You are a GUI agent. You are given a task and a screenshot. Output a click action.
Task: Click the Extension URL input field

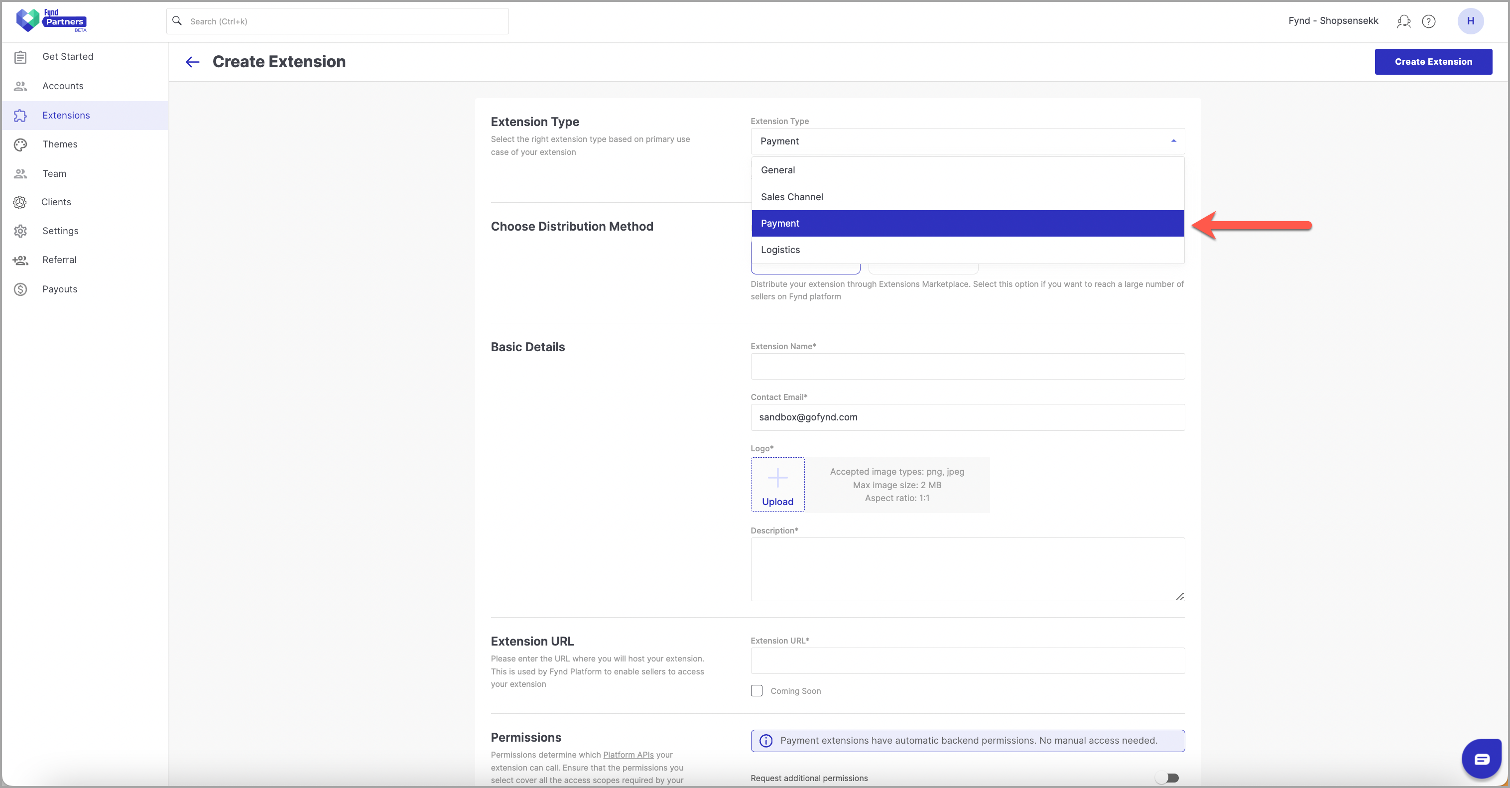(967, 661)
